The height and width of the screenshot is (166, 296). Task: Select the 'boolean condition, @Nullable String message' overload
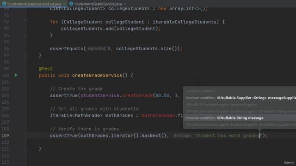[x=240, y=118]
